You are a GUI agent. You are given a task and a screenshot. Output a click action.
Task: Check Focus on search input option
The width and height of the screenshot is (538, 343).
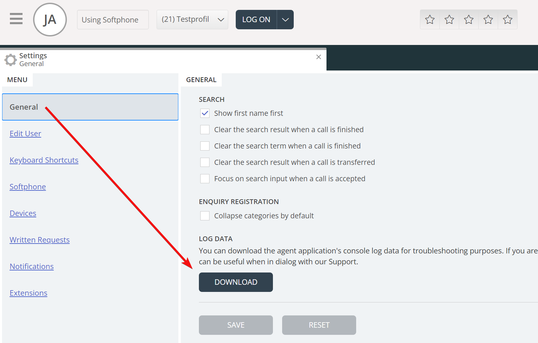(x=205, y=179)
